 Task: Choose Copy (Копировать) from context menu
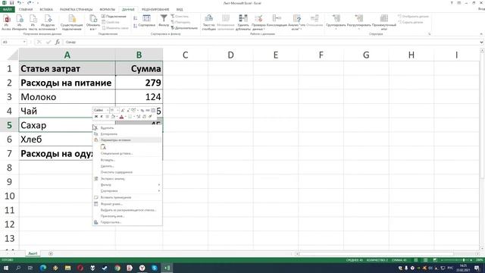point(127,134)
